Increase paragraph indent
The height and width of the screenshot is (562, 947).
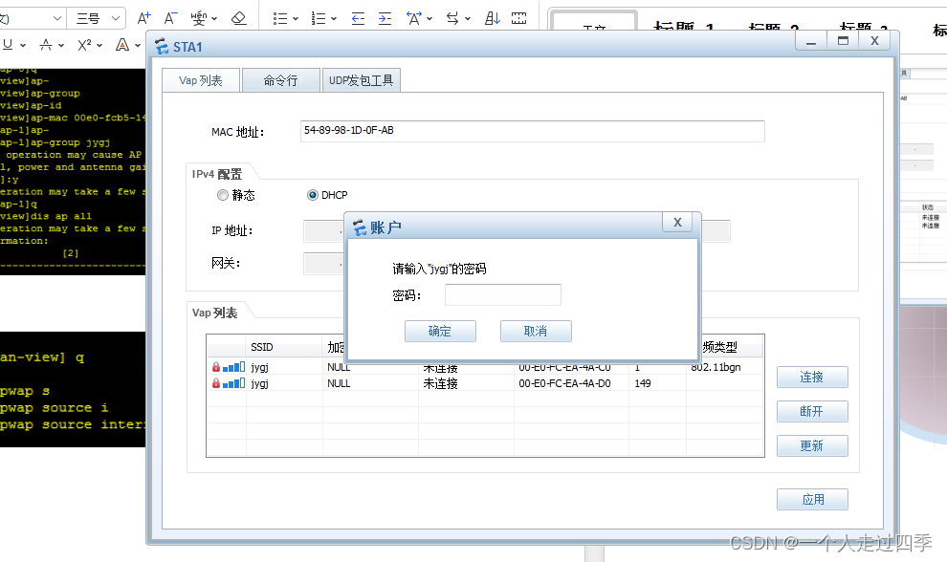385,19
